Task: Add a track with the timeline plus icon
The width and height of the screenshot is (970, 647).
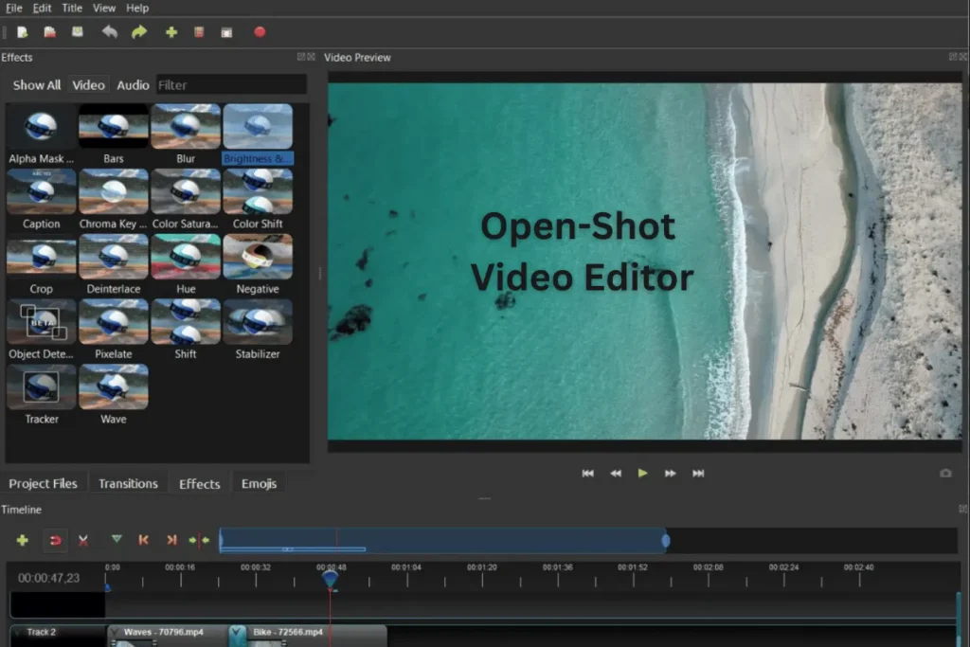Action: click(x=23, y=541)
